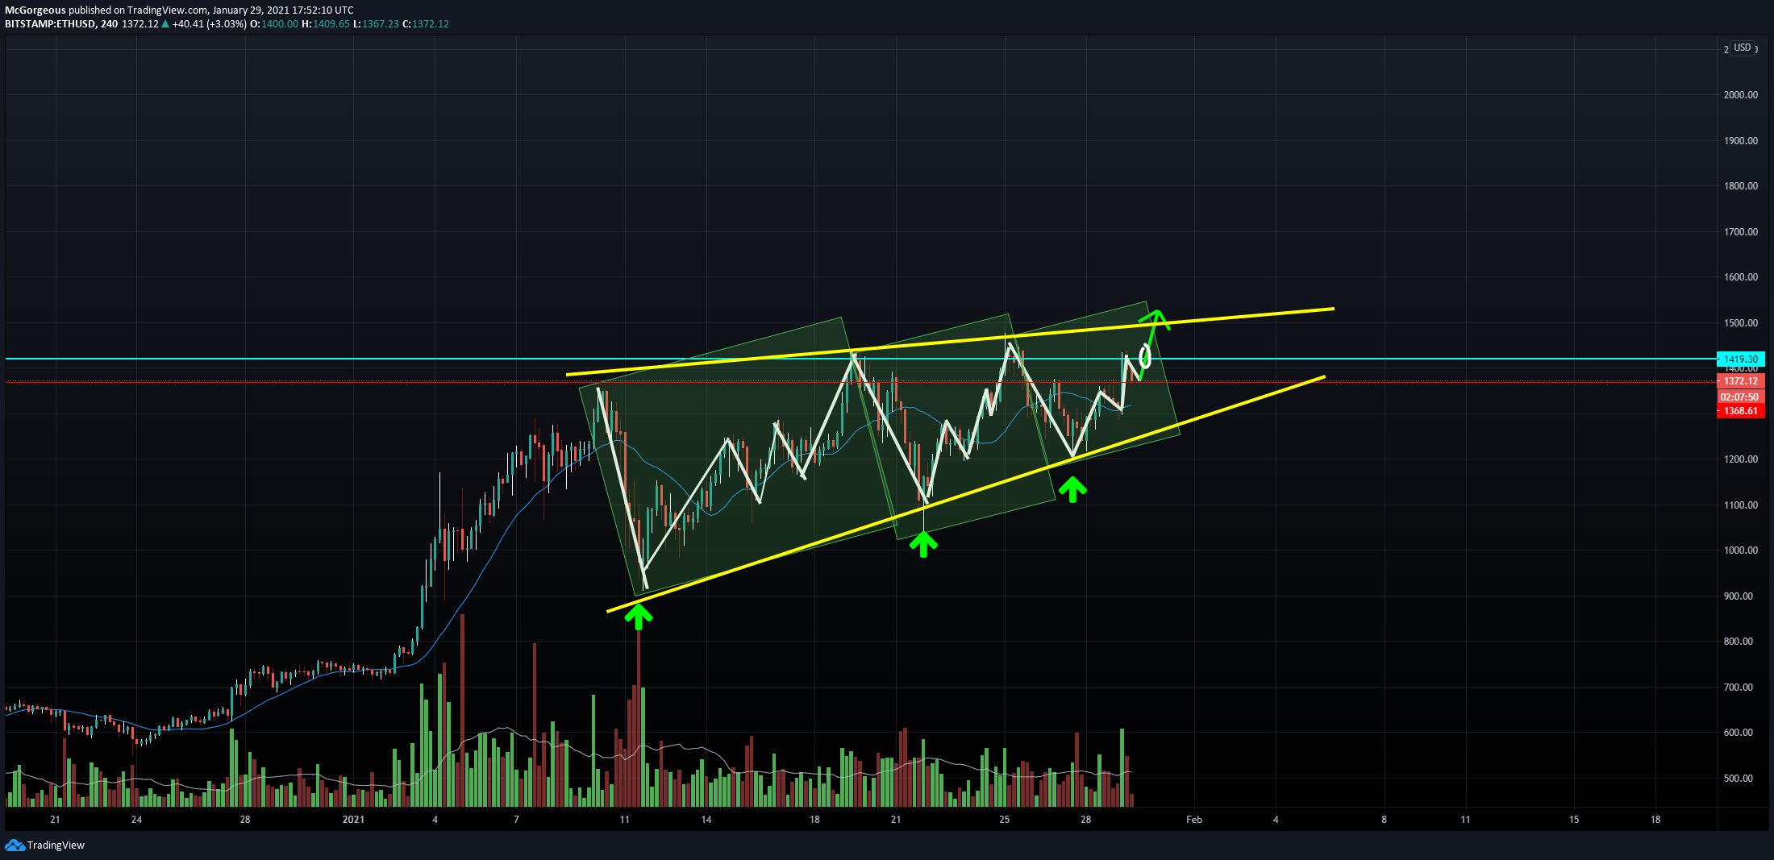Viewport: 1774px width, 860px height.
Task: Click the 1500.00 price axis label
Action: 1741,323
